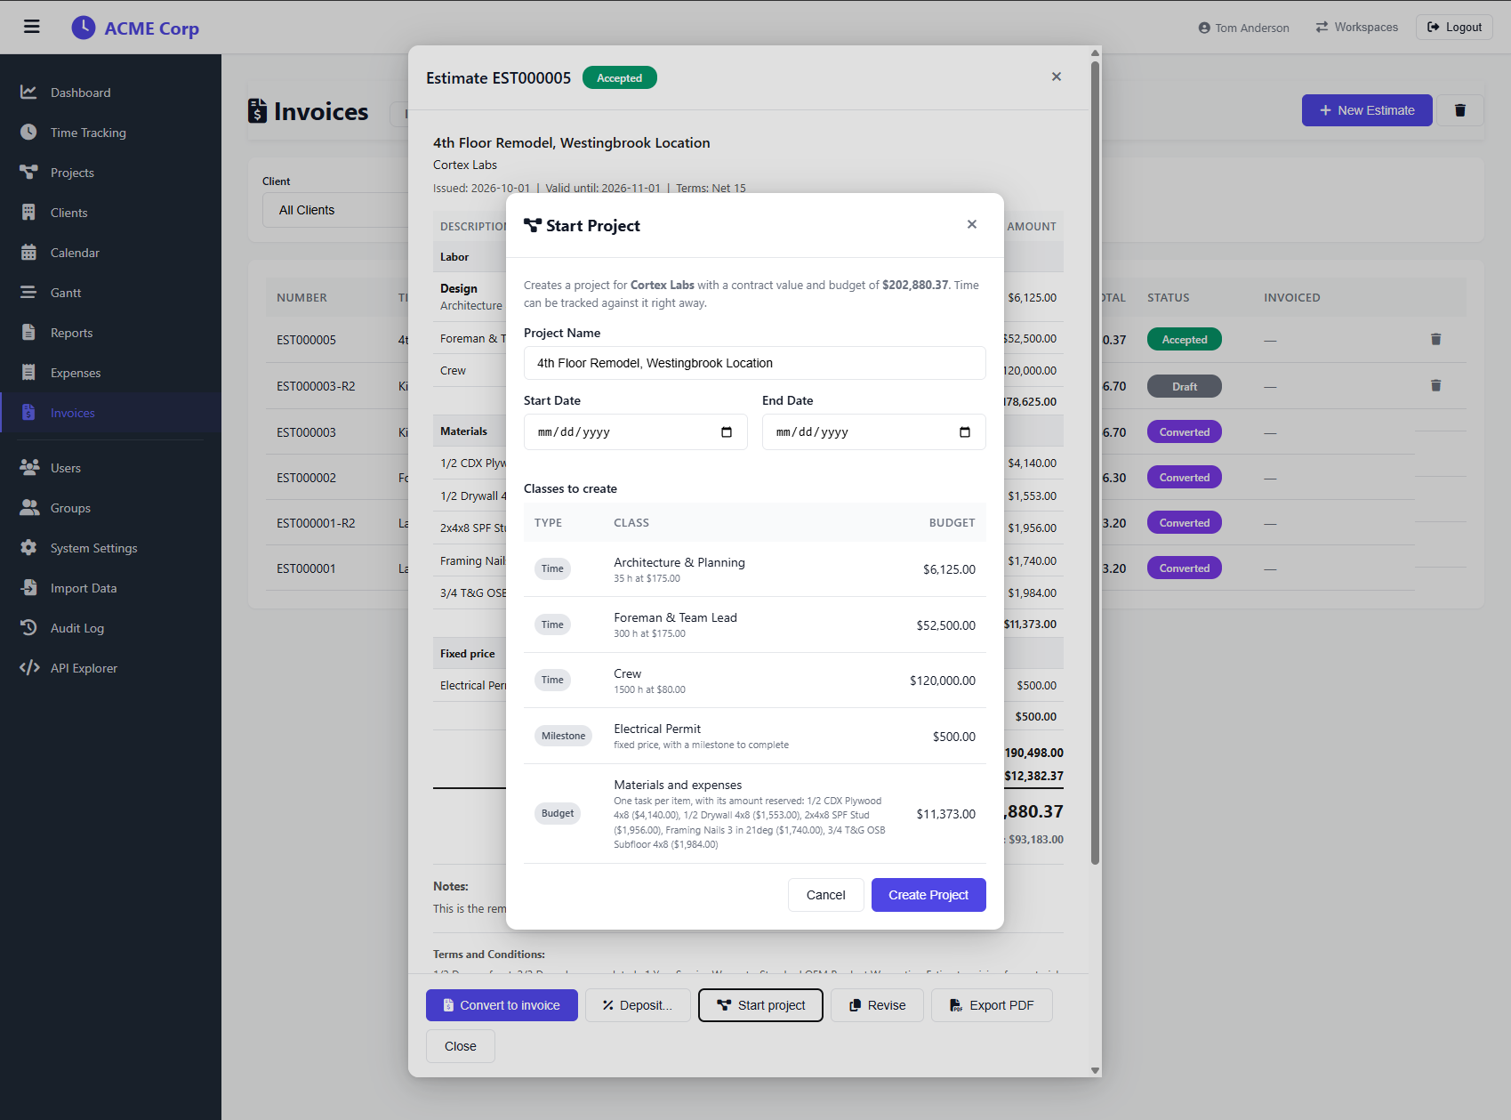
Task: Click Create Project button
Action: tap(928, 895)
